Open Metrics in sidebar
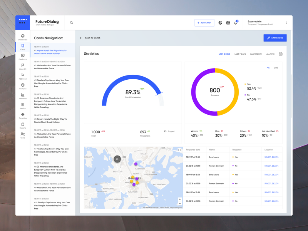Viewport: 308px width, 231px height. click(x=23, y=106)
